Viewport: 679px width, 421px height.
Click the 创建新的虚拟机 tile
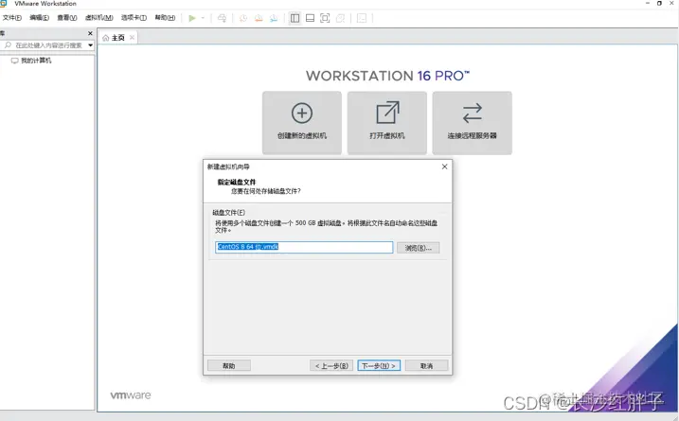click(302, 123)
